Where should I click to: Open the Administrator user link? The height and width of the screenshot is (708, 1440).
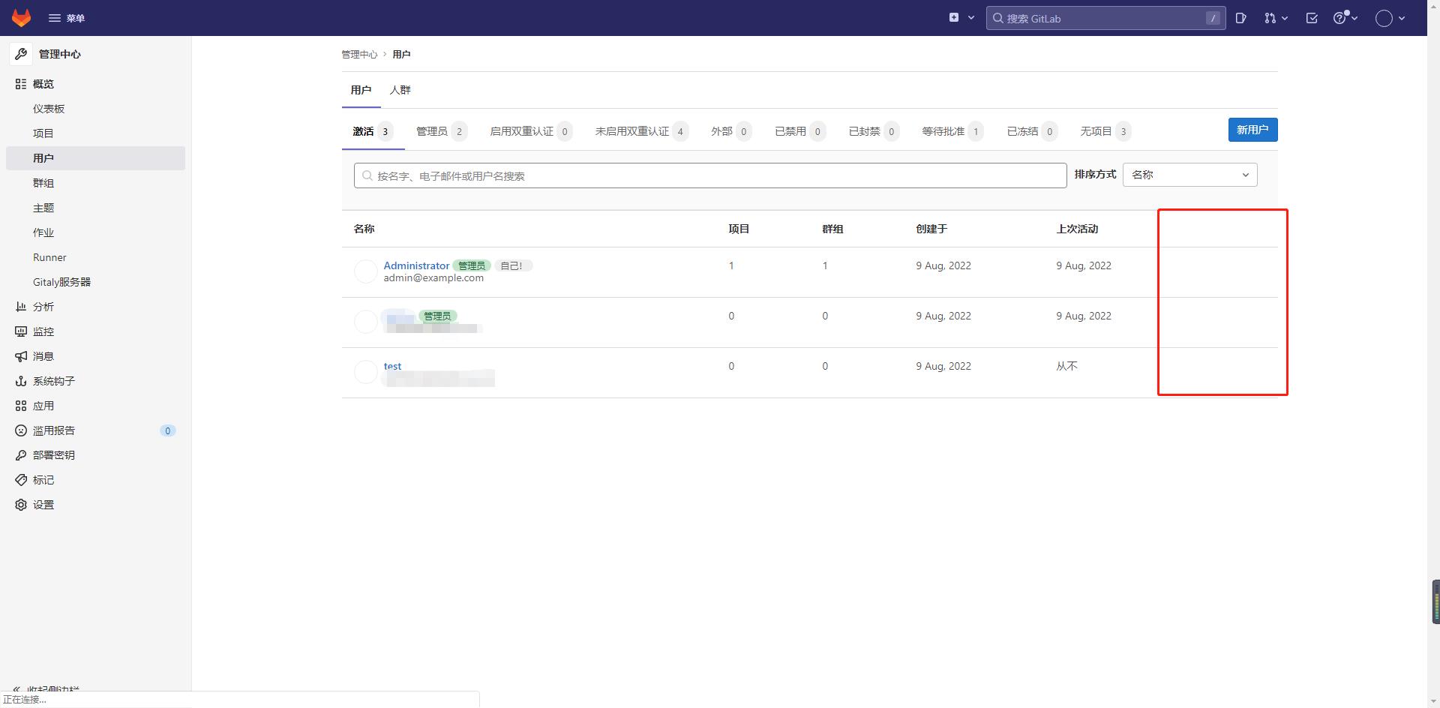tap(416, 265)
